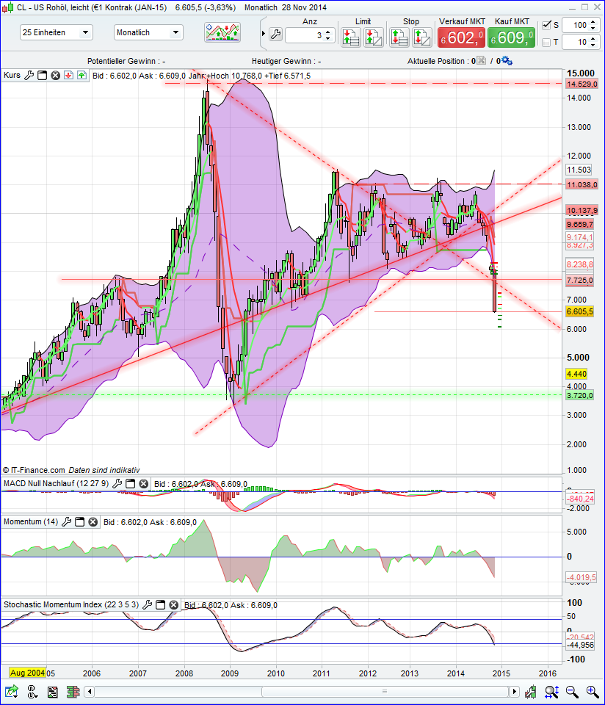Viewport: 605px width, 705px height.
Task: Toggle the S checkbox near order size
Action: click(x=546, y=24)
